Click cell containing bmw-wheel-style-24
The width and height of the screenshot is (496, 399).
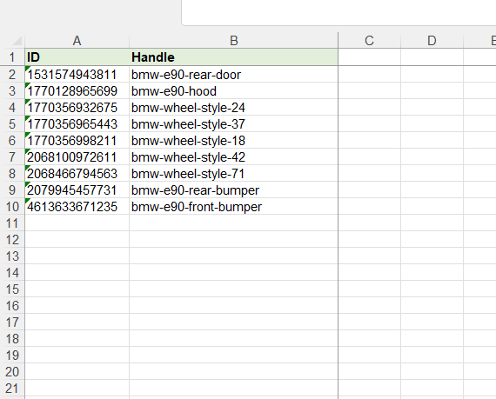click(233, 108)
